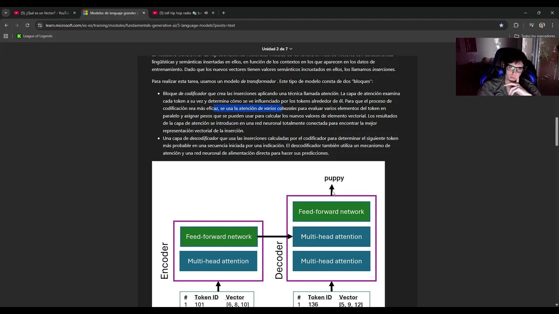This screenshot has width=559, height=314.
Task: Click the green encoder 'Feed-forward network' block
Action: pyautogui.click(x=219, y=236)
